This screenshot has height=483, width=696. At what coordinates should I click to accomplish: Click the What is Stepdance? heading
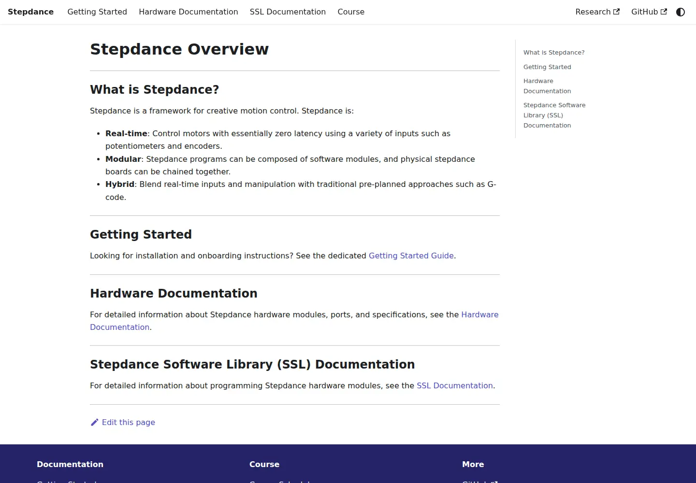(155, 89)
